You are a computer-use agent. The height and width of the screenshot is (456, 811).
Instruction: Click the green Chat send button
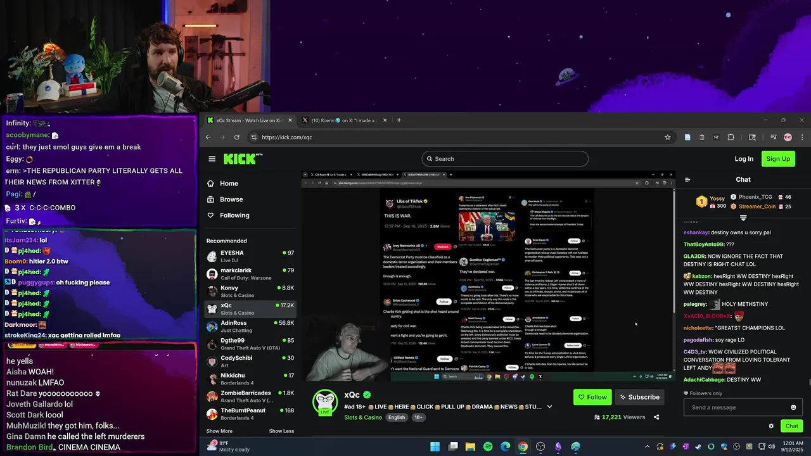(x=792, y=426)
